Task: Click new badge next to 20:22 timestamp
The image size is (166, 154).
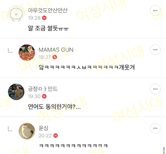Action: point(56,136)
